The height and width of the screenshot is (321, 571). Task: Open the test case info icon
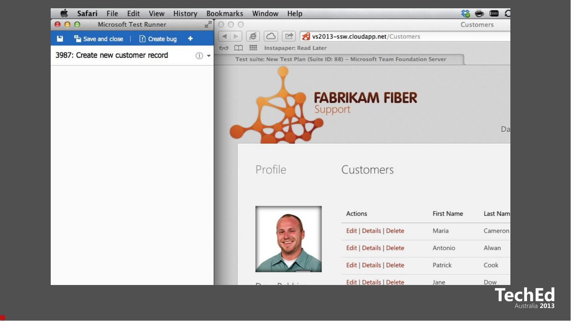coord(199,56)
